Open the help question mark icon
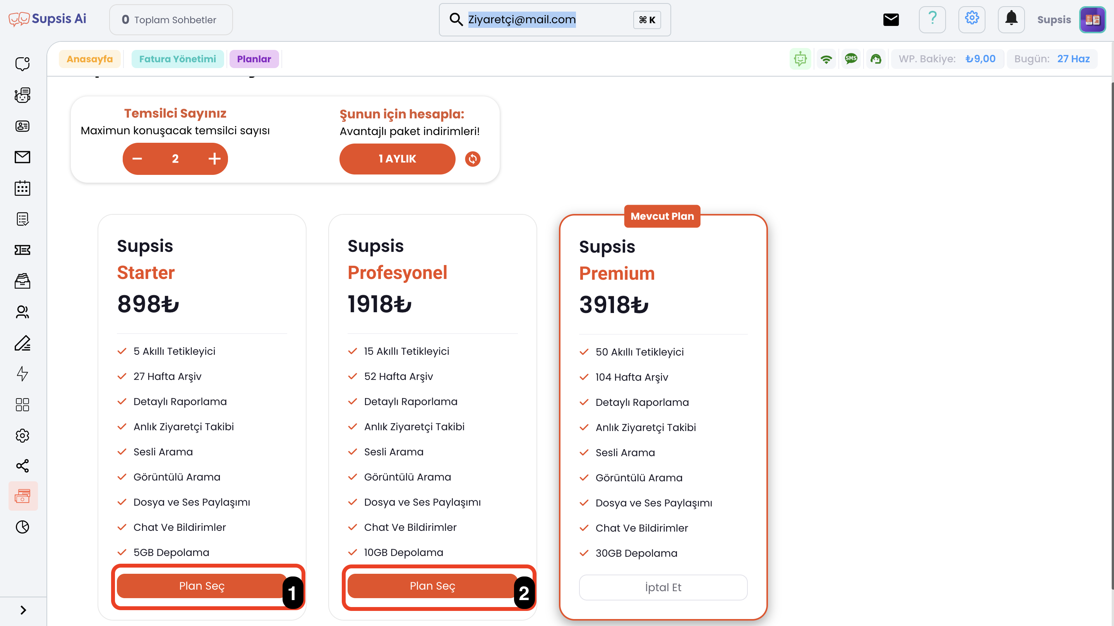 coord(932,19)
